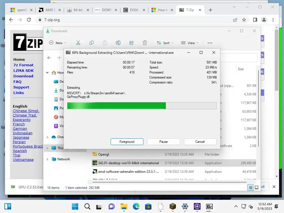Switch site language to Japanese
This screenshot has width=284, height=213.
pos(21,138)
